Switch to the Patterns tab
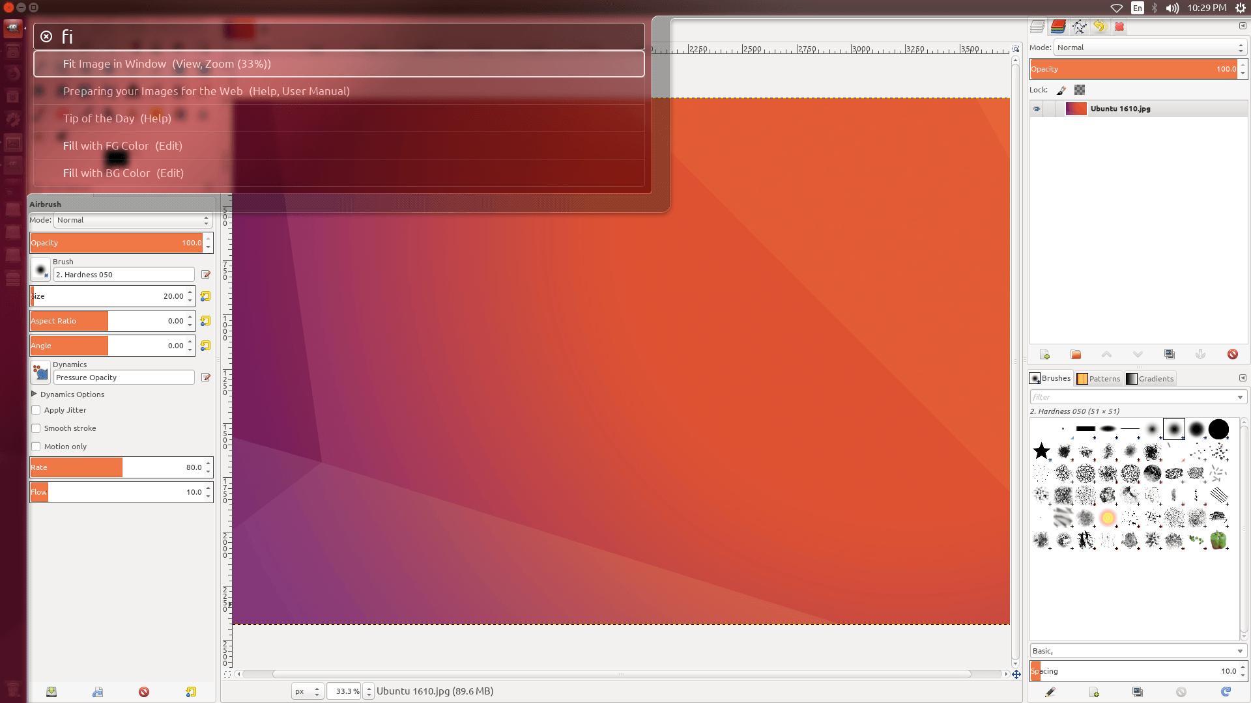 [1099, 379]
